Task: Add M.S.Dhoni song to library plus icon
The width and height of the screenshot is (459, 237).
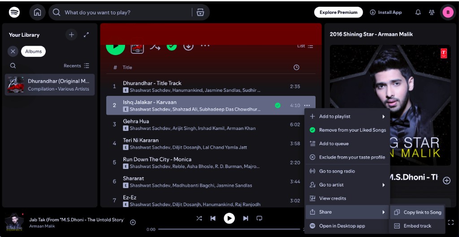Action: pos(446,181)
